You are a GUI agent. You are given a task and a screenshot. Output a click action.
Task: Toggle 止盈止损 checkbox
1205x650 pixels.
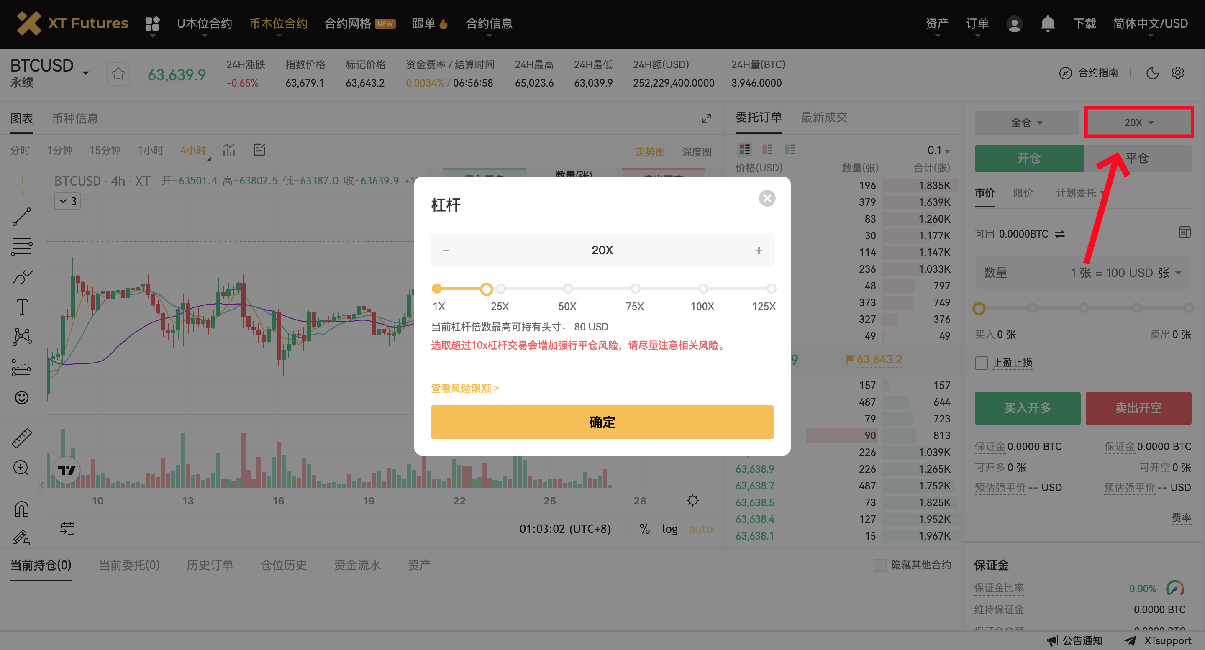pyautogui.click(x=981, y=363)
